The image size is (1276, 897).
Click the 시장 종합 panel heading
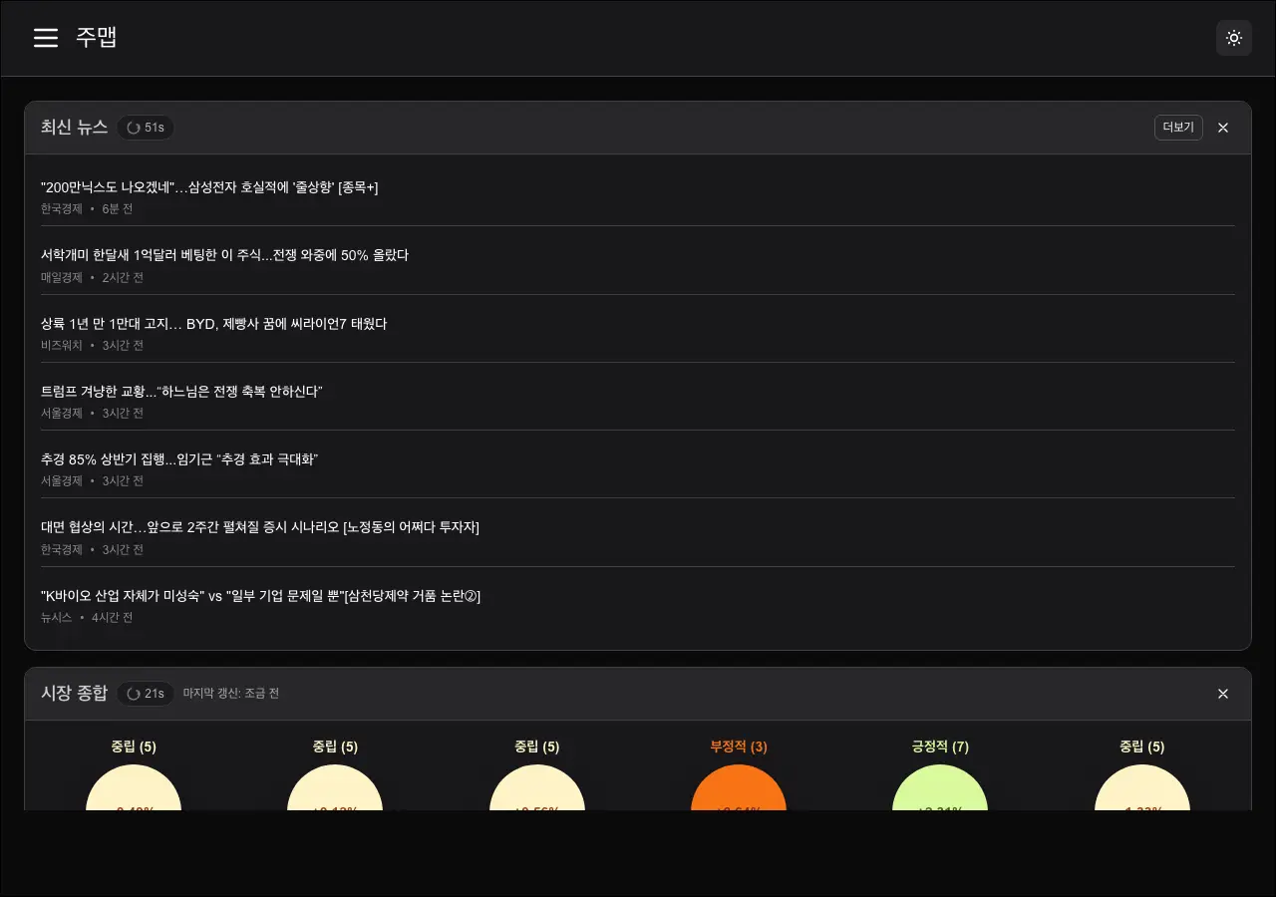point(74,694)
